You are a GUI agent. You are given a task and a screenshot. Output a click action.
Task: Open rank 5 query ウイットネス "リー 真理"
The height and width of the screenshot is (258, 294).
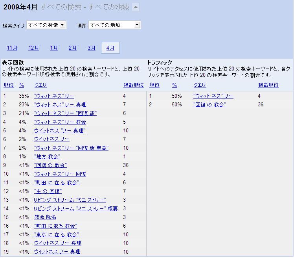click(60, 131)
